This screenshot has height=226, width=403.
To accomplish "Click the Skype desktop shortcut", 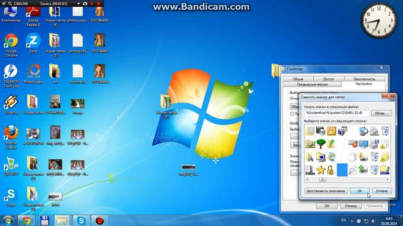I will coord(11,197).
